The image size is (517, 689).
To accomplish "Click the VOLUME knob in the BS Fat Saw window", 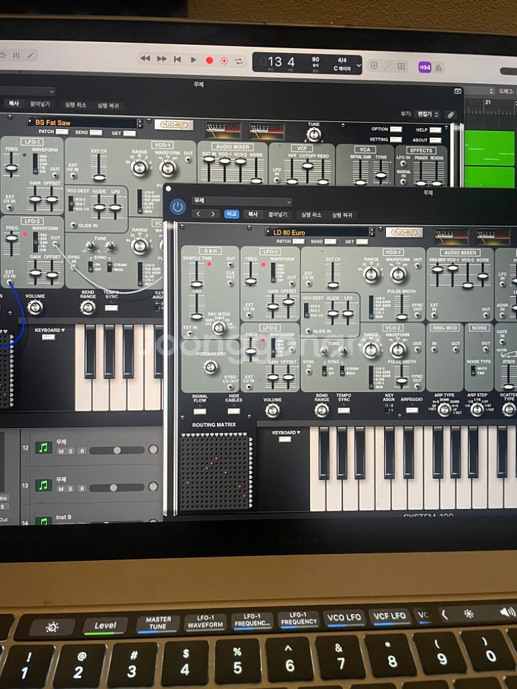I will pos(35,307).
